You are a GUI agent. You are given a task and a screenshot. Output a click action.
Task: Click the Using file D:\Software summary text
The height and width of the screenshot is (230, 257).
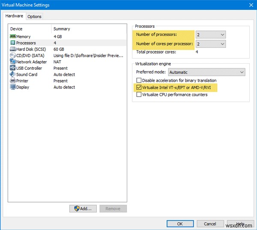(x=88, y=56)
